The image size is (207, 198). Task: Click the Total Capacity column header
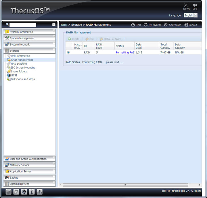click(x=166, y=46)
